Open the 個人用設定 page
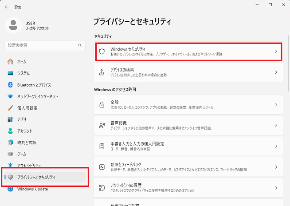 click(x=27, y=108)
